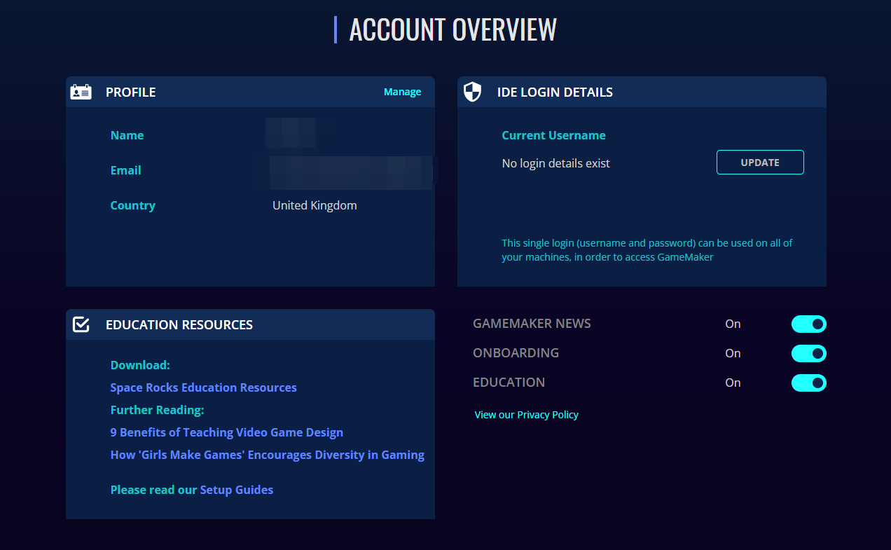Screen dimensions: 891x550
Task: Click the Profile ID card icon
Action: (x=81, y=92)
